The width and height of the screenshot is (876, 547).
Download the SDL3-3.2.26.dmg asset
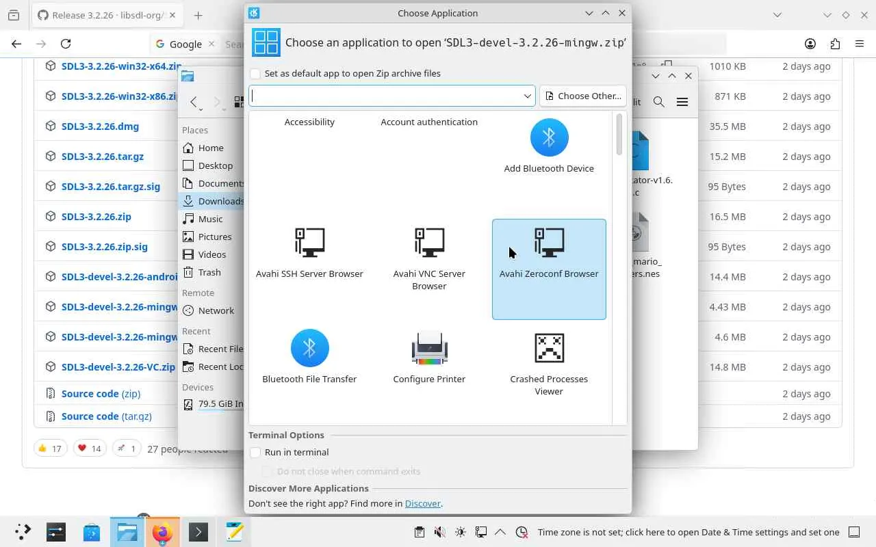[x=100, y=126]
